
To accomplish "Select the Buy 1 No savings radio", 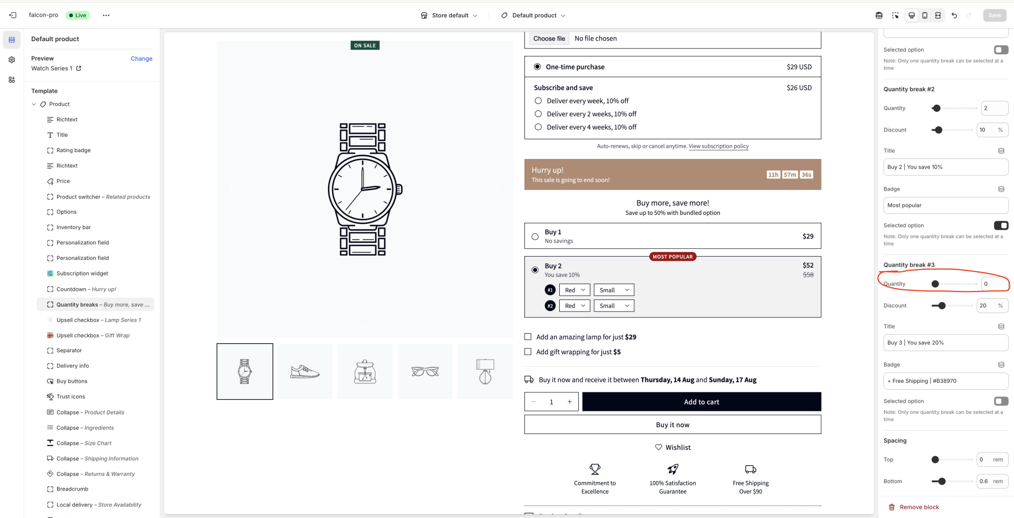I will click(535, 237).
